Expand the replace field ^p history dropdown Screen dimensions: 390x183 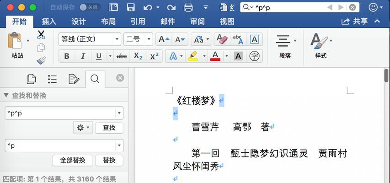tap(119, 145)
